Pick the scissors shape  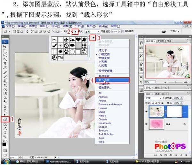click(54, 39)
